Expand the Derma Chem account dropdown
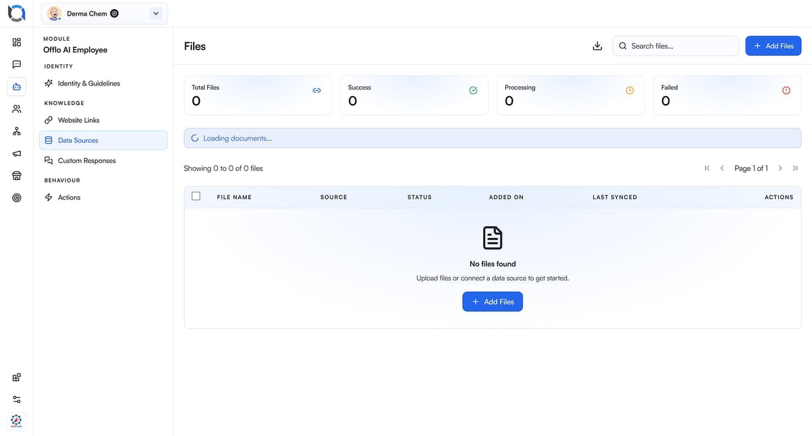This screenshot has height=436, width=812. 156,14
